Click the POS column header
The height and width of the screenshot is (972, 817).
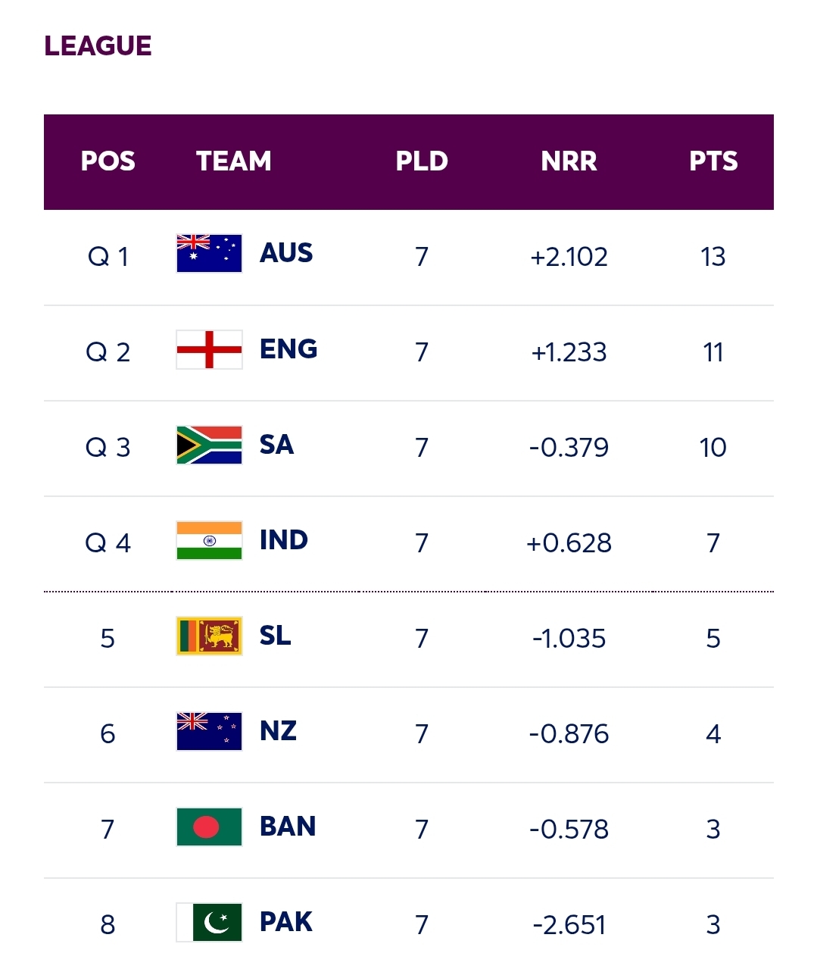(x=108, y=161)
